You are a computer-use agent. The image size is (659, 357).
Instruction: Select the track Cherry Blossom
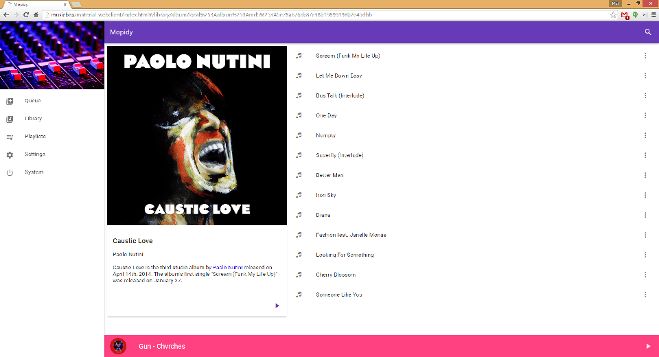coord(336,275)
